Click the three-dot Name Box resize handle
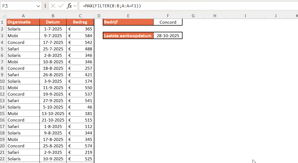This screenshot has height=163, width=298. point(45,6)
